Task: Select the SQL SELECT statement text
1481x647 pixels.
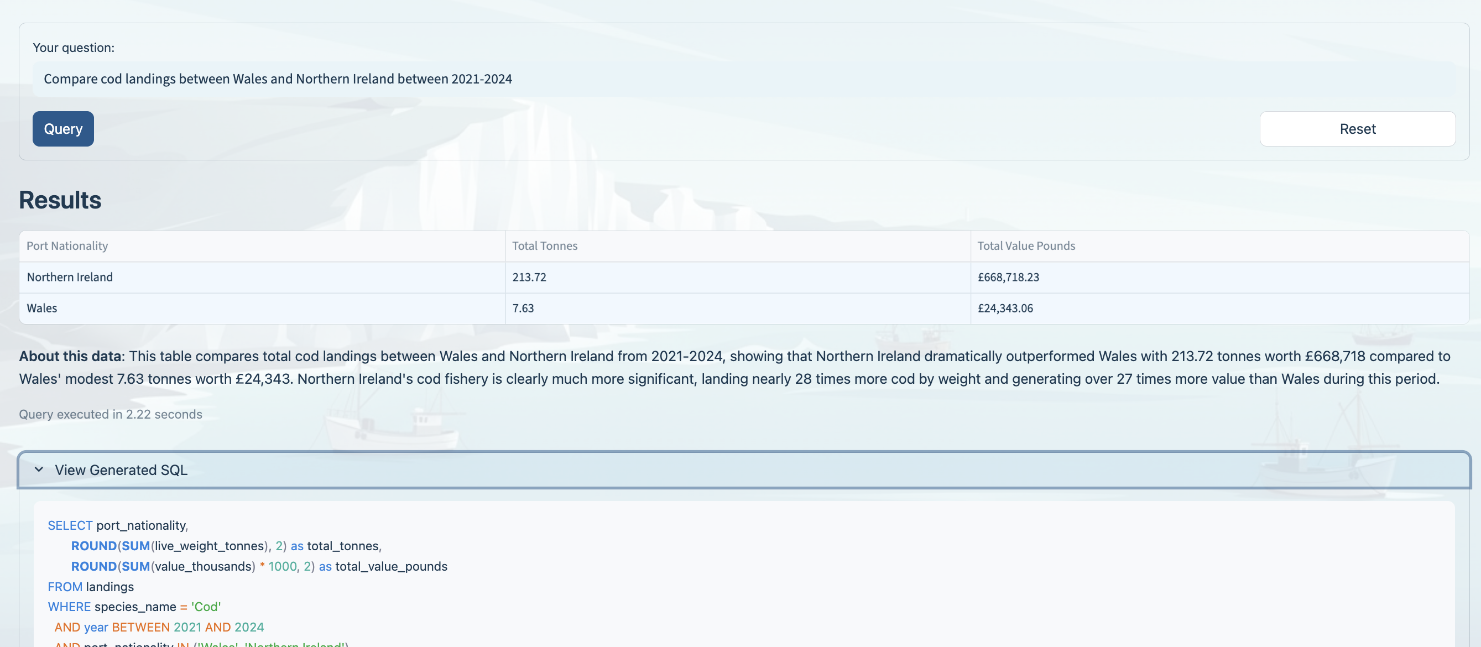Action: [118, 525]
